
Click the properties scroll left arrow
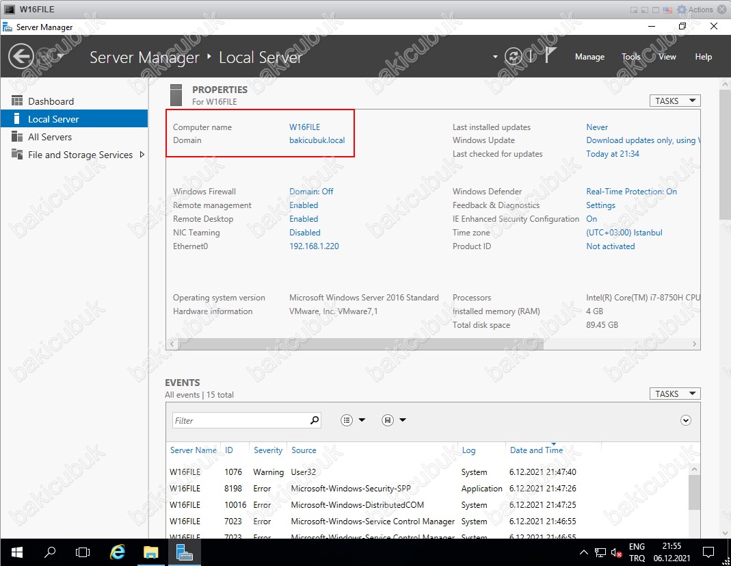[x=172, y=344]
